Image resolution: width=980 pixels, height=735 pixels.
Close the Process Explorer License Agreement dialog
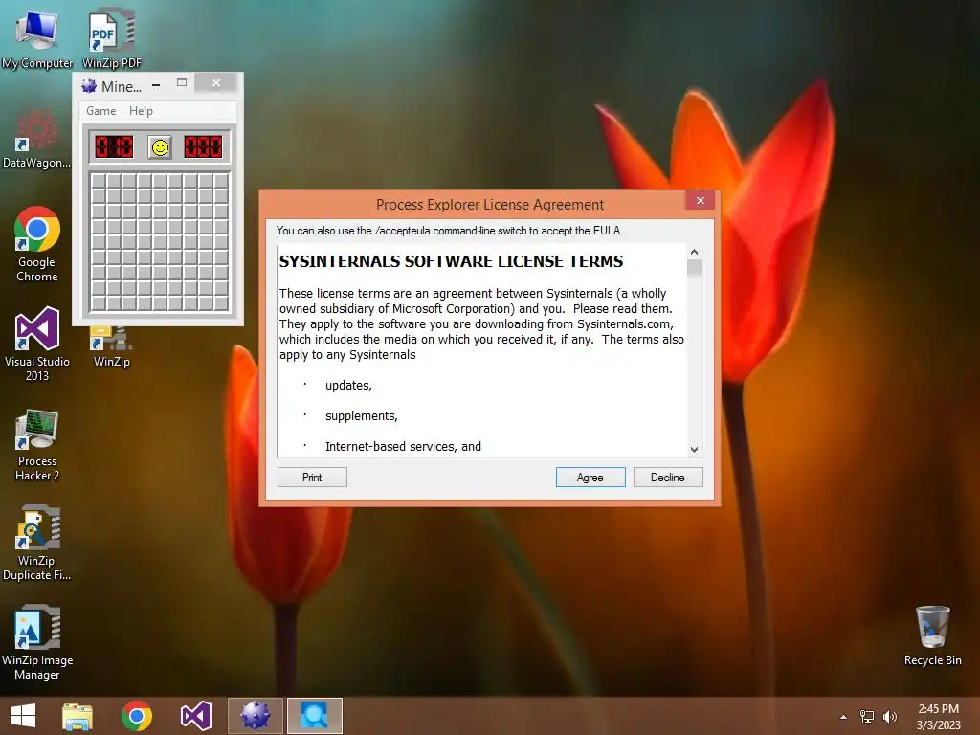(700, 201)
